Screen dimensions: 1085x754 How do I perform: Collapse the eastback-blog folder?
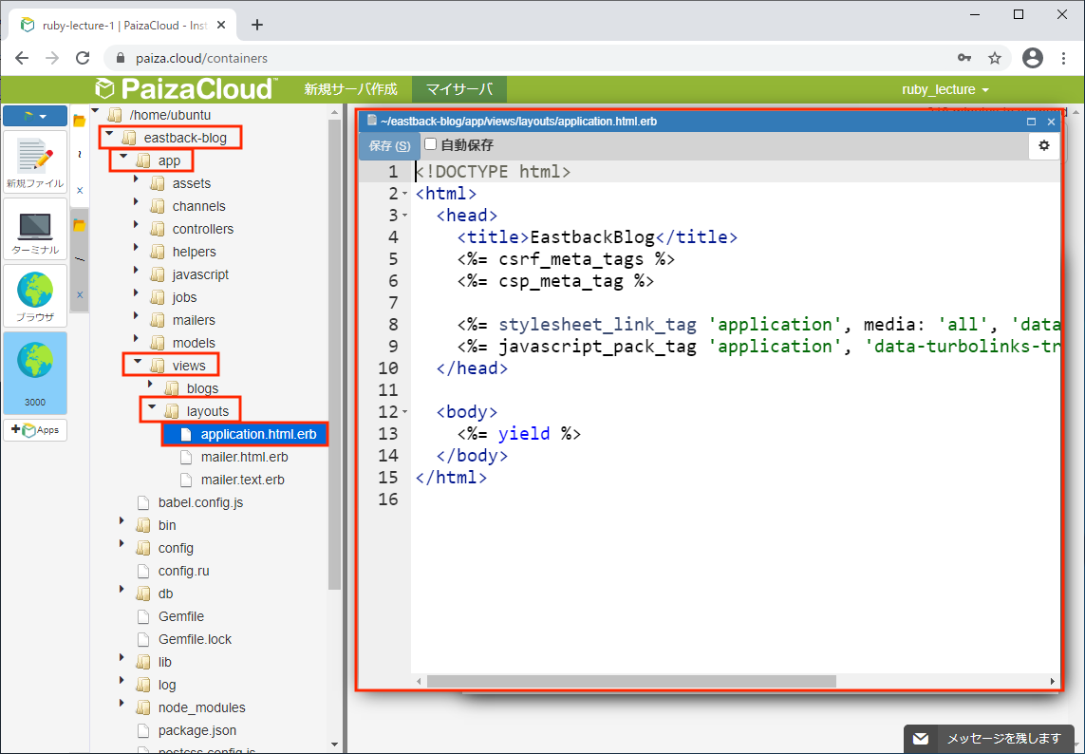click(109, 137)
